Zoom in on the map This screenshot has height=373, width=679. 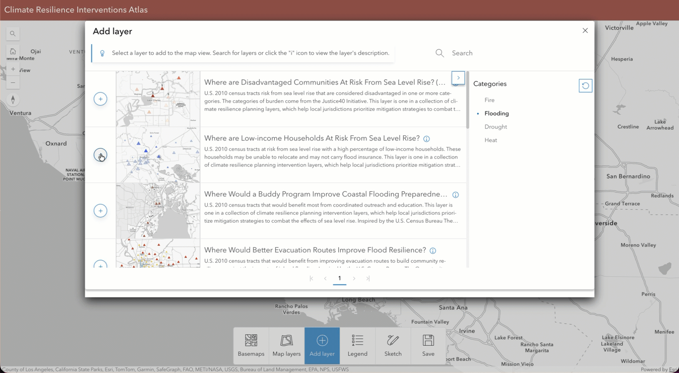pos(13,69)
